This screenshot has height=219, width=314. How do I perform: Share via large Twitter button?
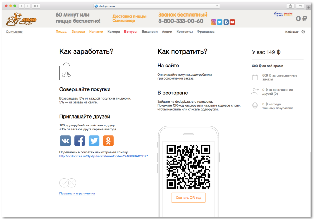point(94,141)
